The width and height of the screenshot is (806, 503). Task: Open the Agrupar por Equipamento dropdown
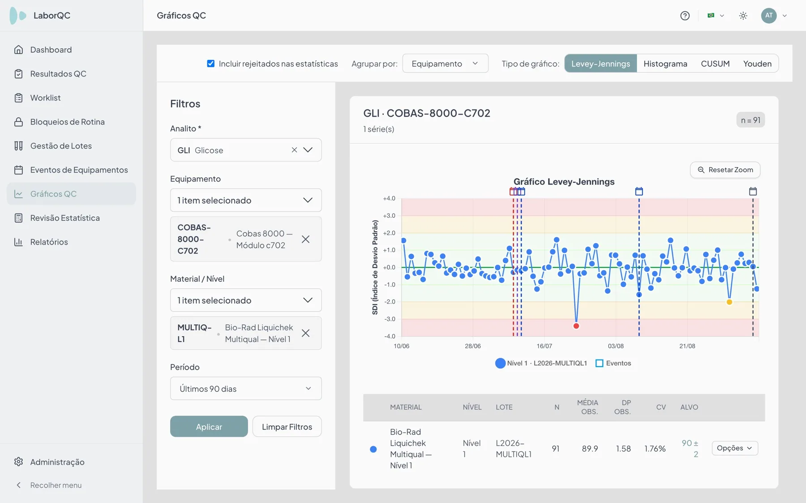pyautogui.click(x=445, y=63)
